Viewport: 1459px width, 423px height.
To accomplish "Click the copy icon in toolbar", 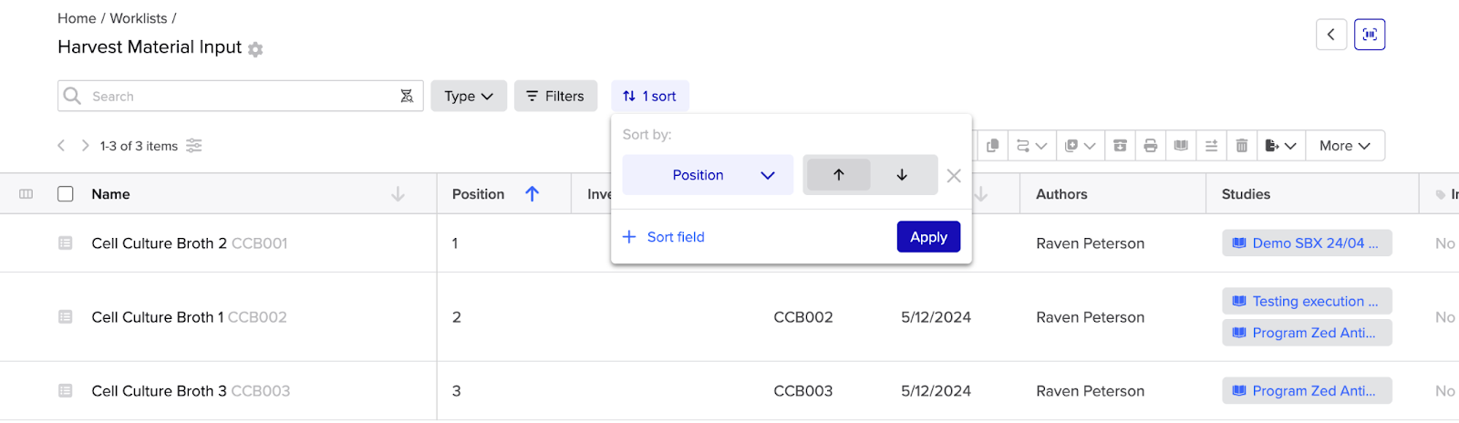I will [x=993, y=146].
